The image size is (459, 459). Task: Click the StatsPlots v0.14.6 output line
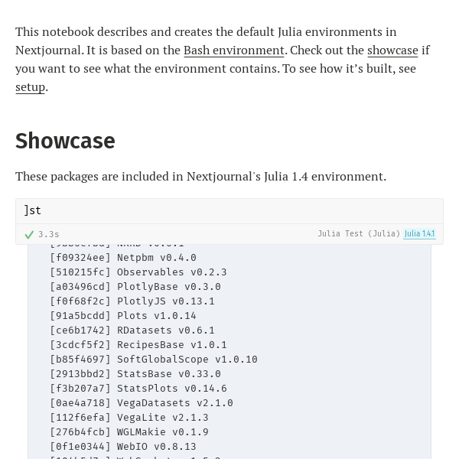tap(138, 389)
